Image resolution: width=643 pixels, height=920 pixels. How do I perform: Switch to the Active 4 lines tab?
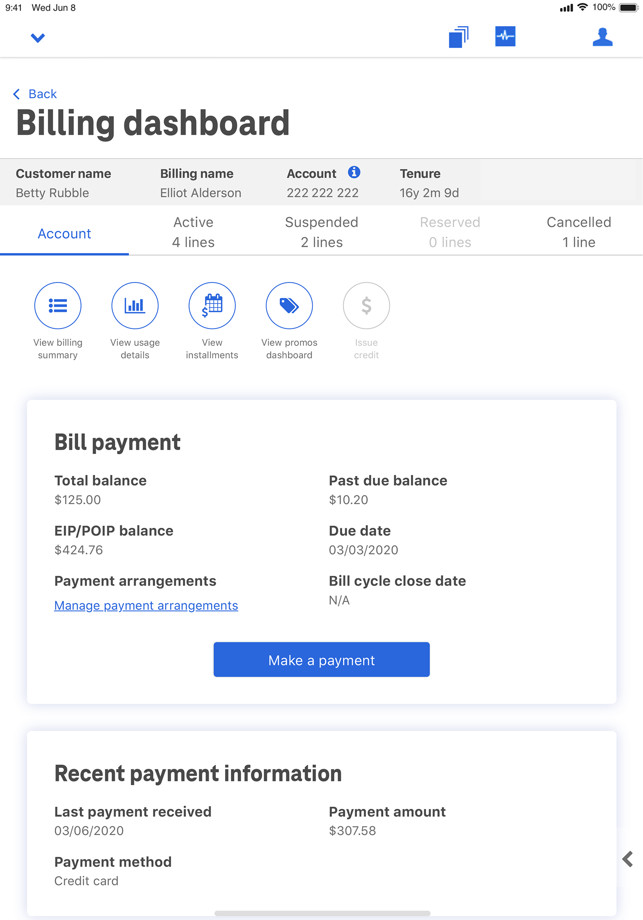coord(193,232)
